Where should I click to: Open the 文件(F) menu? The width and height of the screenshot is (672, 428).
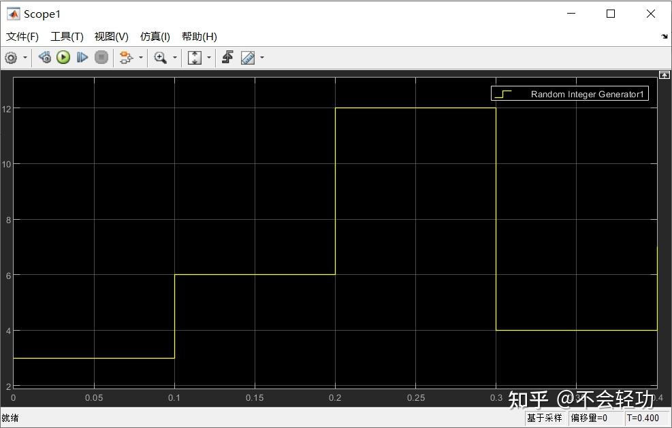point(22,37)
